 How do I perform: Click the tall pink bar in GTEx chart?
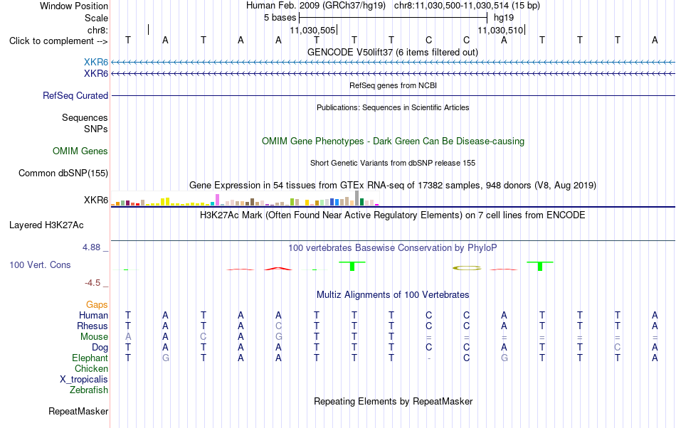(218, 200)
